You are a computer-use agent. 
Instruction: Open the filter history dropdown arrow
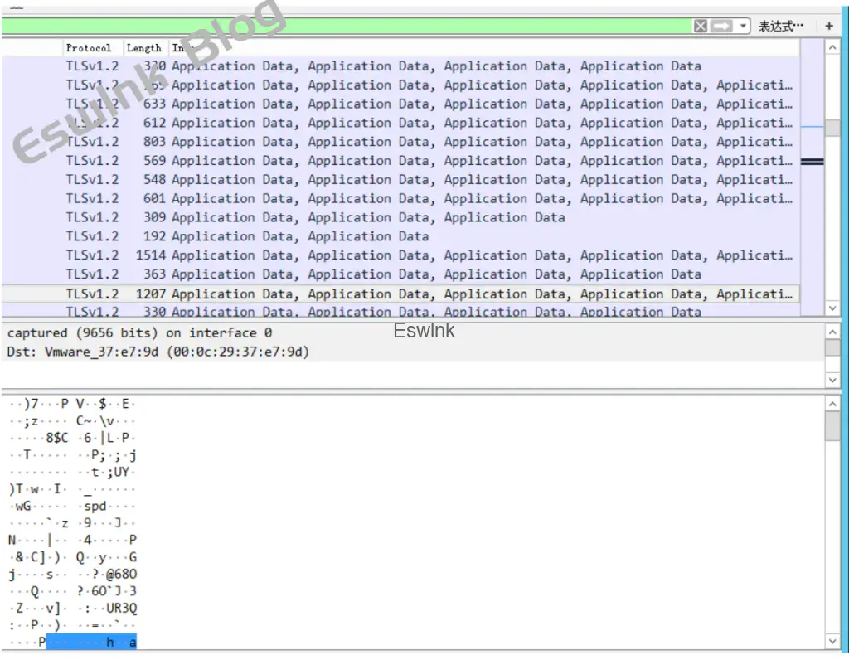[x=742, y=27]
